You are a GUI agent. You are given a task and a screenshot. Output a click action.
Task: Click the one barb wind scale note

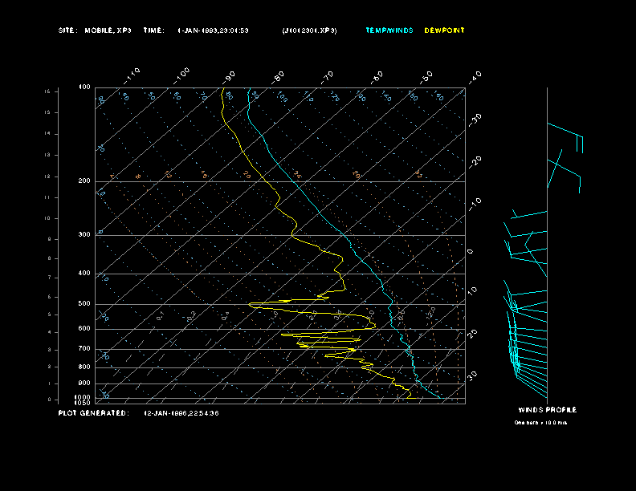pyautogui.click(x=540, y=422)
